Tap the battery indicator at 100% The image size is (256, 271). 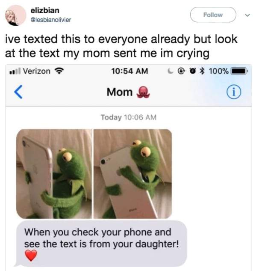pyautogui.click(x=239, y=71)
